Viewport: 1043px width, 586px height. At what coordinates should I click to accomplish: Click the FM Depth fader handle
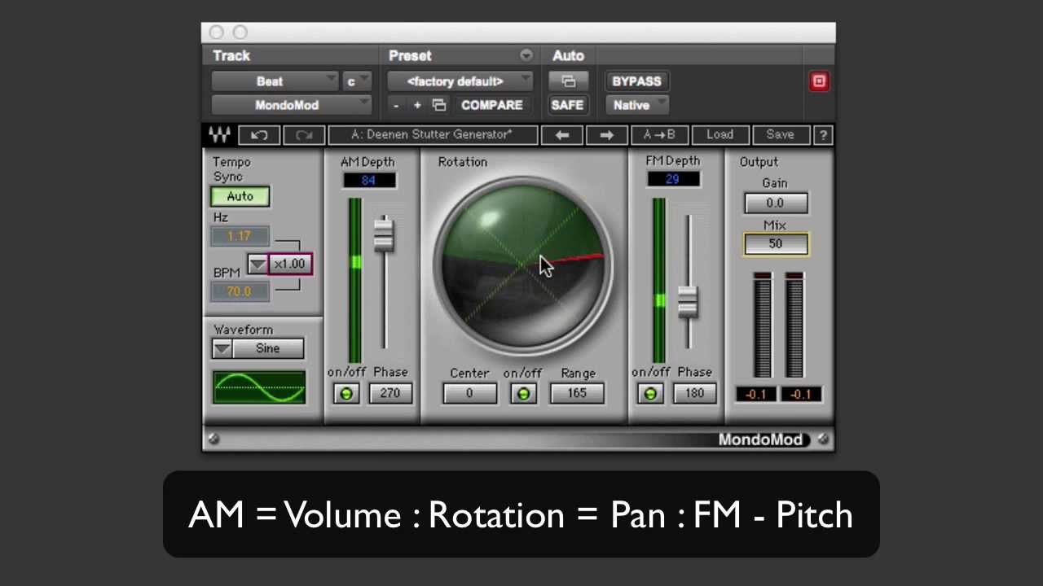point(688,302)
